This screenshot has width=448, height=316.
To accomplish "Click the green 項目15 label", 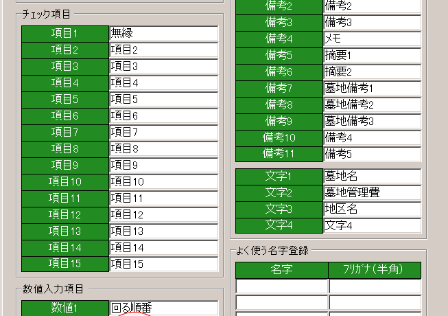I will 65,264.
